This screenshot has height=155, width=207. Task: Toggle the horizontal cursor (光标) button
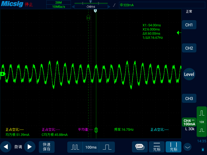click(157, 147)
